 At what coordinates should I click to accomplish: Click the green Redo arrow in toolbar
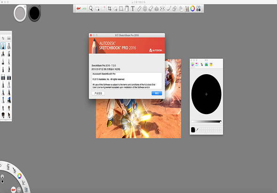coord(85,8)
